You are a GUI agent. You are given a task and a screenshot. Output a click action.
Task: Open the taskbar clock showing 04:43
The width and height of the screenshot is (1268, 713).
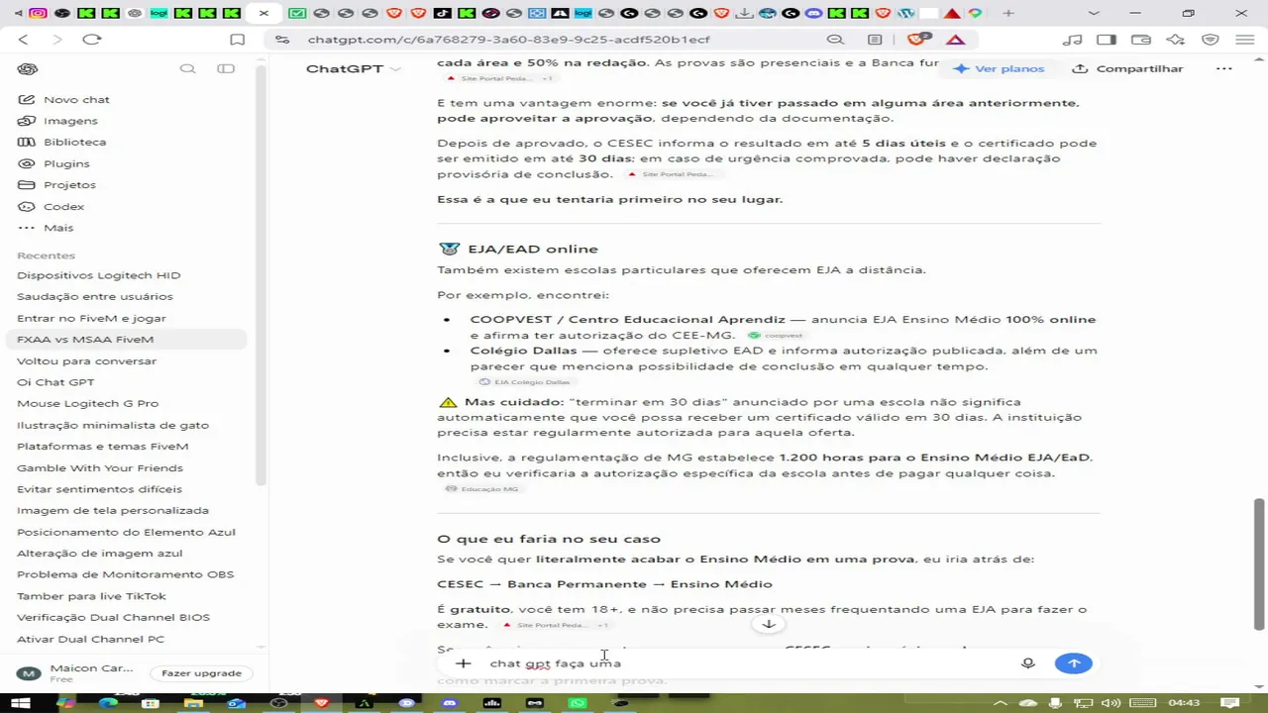tap(1185, 703)
